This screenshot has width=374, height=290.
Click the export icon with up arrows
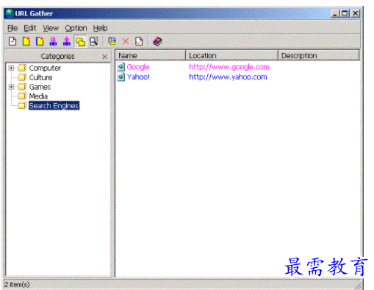pos(67,41)
